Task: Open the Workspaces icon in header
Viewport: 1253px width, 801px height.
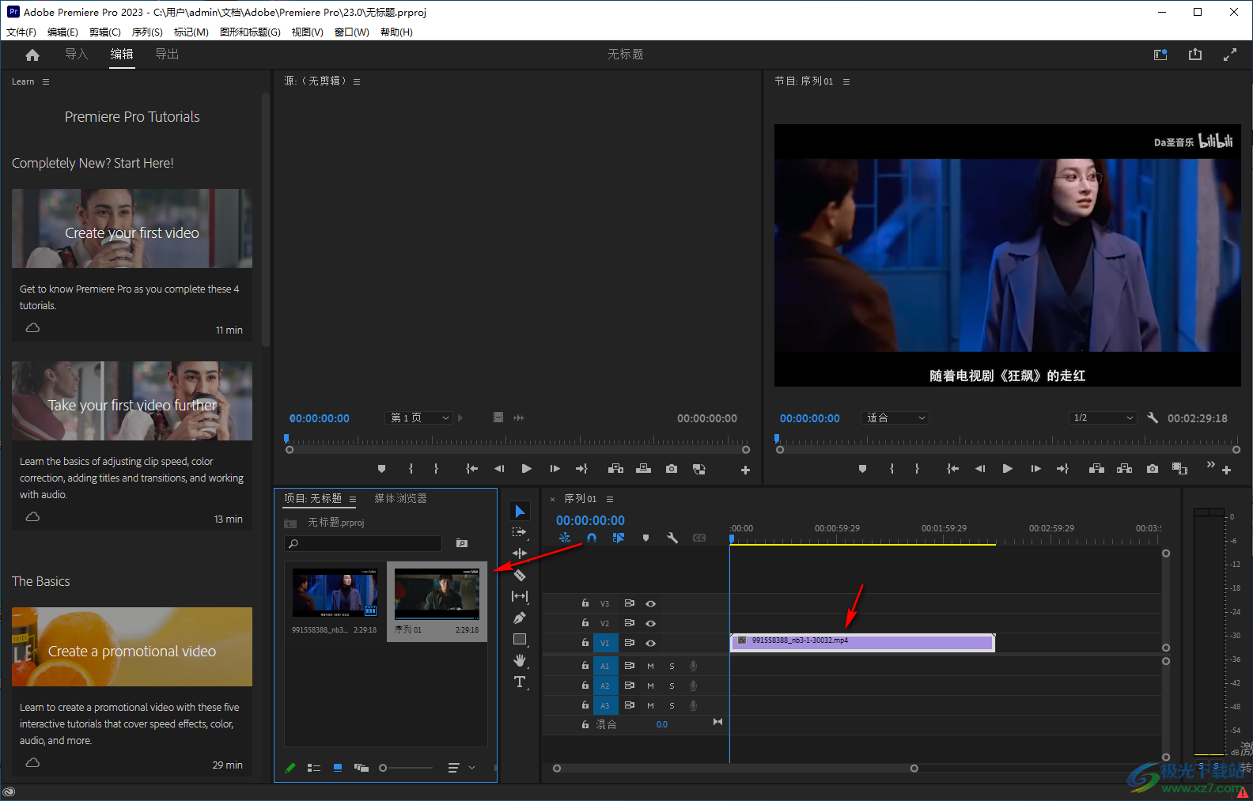Action: pos(1160,55)
